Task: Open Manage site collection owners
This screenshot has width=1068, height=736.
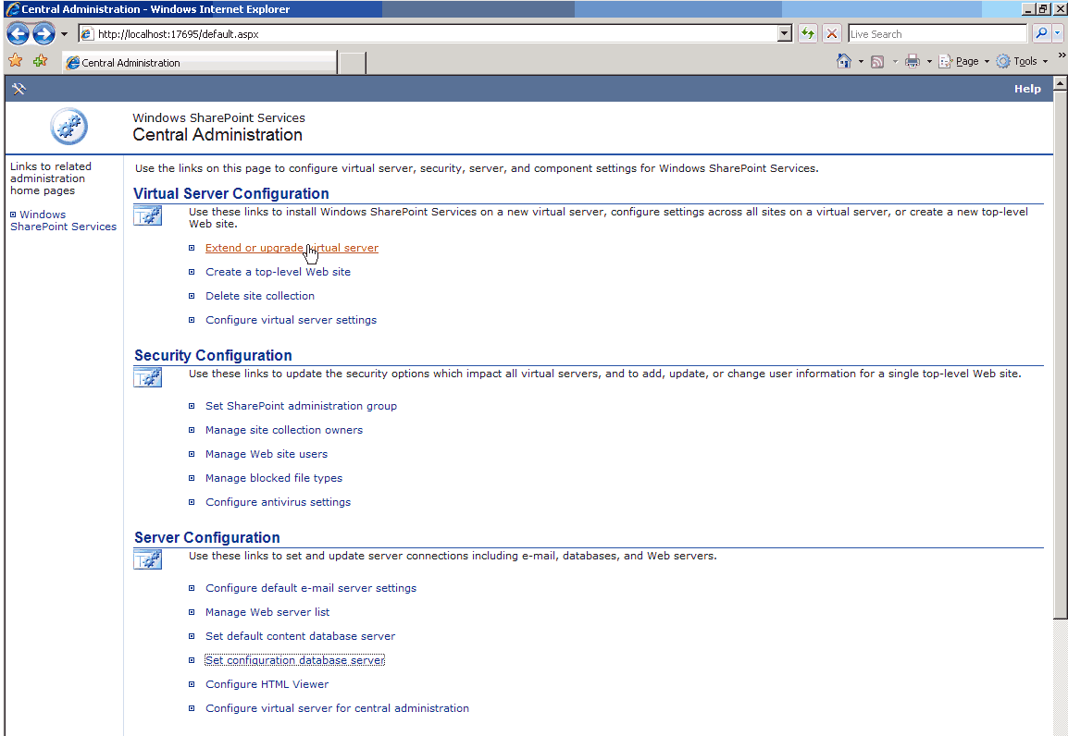Action: 284,430
